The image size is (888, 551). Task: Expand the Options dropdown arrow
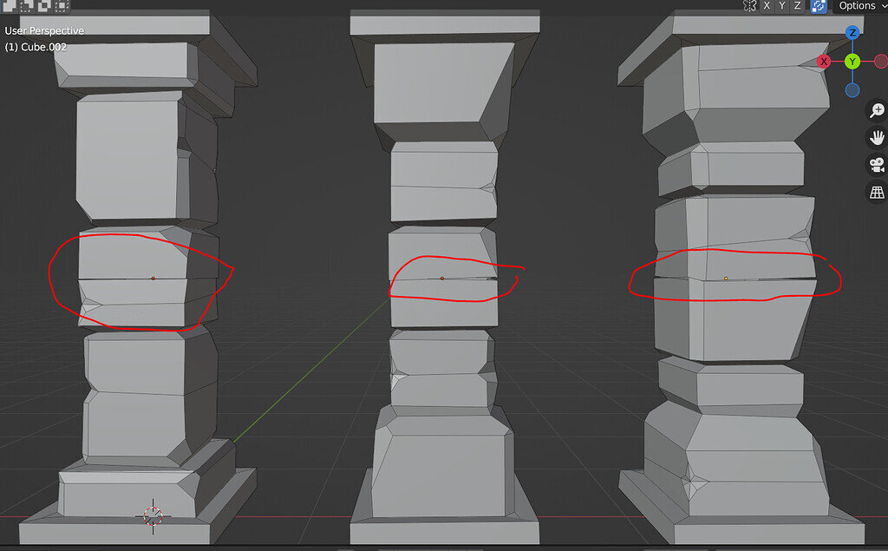point(883,6)
